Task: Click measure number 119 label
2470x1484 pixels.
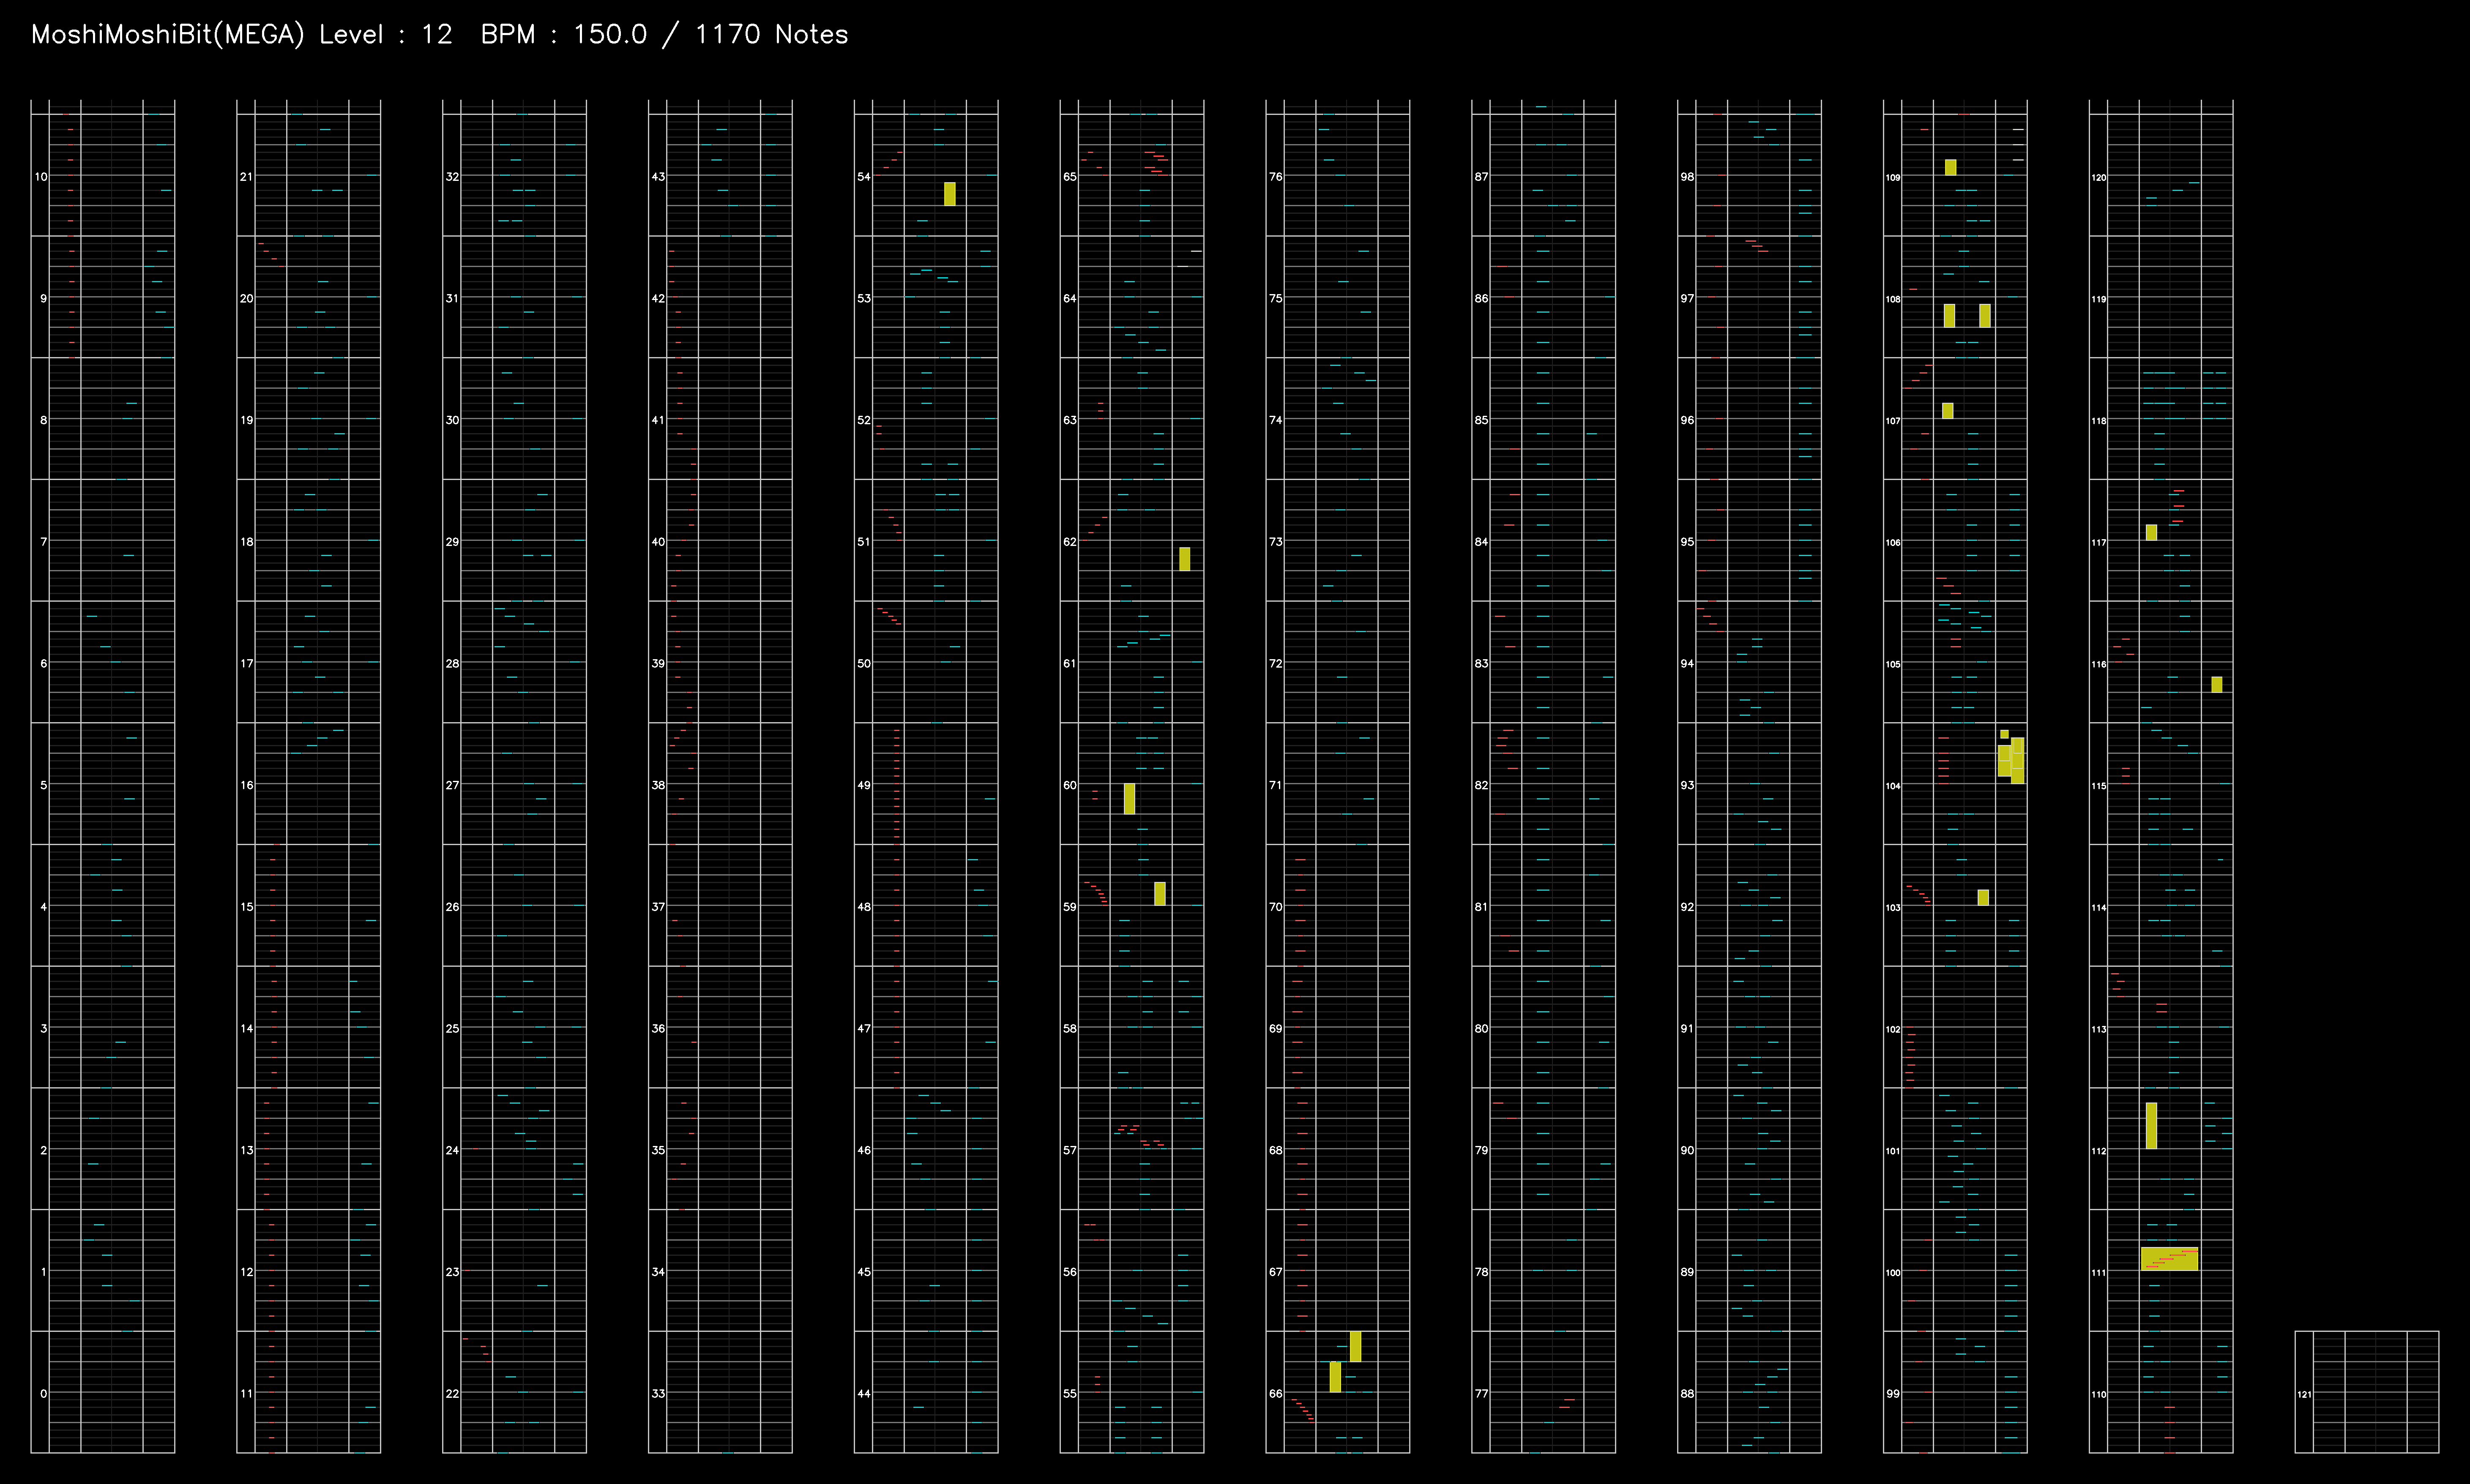Action: point(2099,300)
